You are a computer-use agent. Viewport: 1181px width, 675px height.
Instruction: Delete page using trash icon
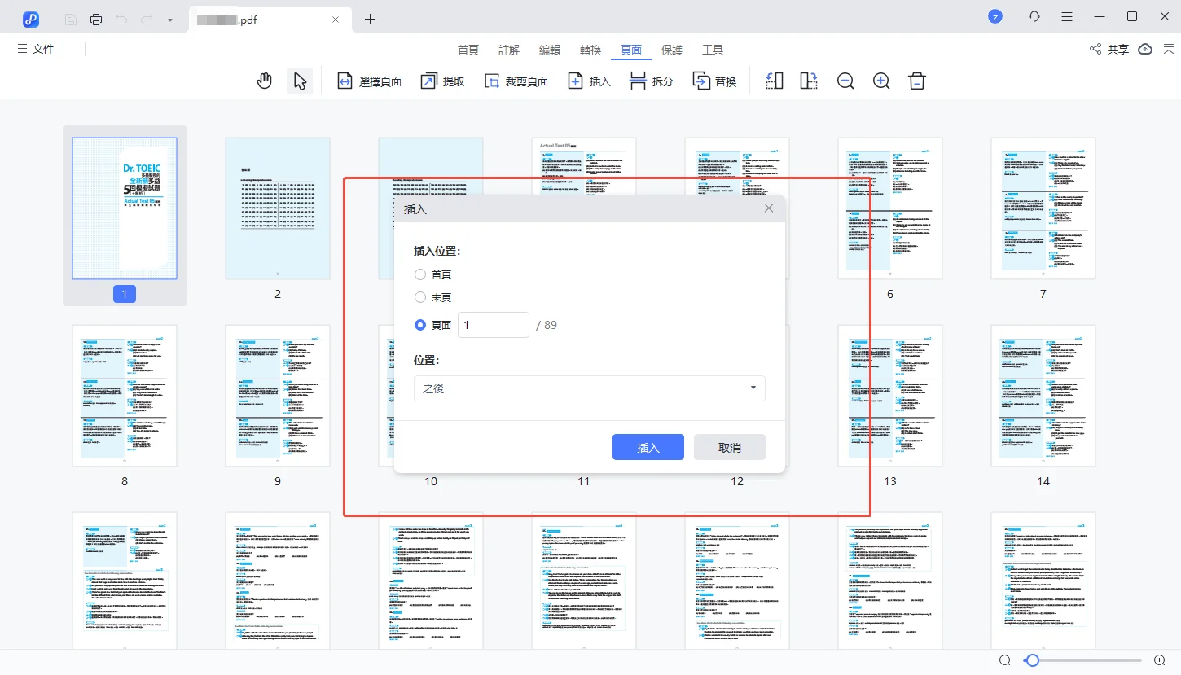tap(917, 81)
